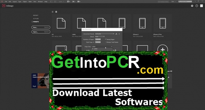Click the delete preset trash icon
The height and width of the screenshot is (110, 205).
(119, 34)
